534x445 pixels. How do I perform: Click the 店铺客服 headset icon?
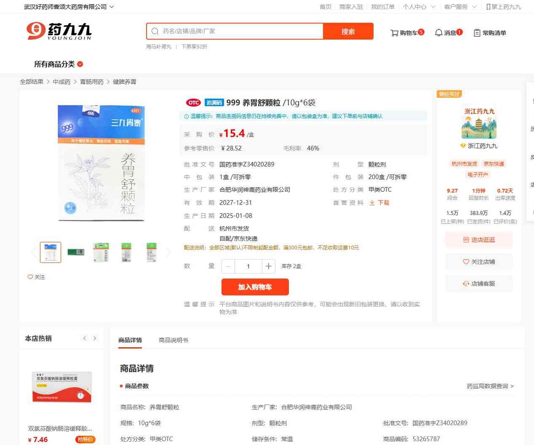pos(466,284)
